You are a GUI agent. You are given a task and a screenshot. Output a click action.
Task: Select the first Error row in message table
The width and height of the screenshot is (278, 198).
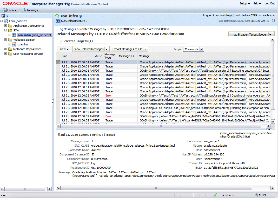pos(109,95)
